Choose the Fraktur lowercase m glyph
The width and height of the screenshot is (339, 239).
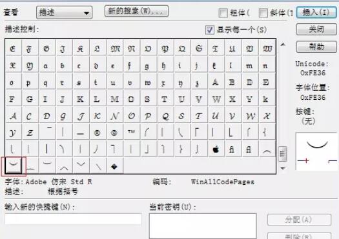click(249, 65)
